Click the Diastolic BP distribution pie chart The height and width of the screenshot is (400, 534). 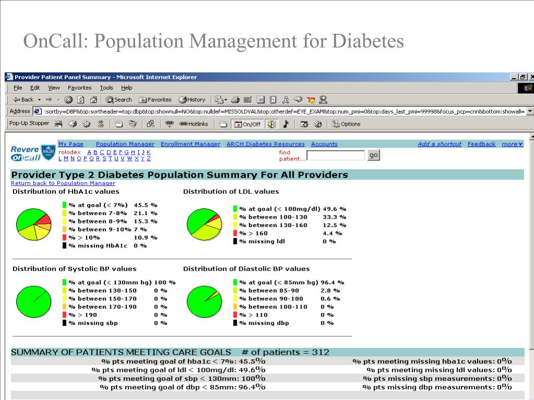pos(204,302)
